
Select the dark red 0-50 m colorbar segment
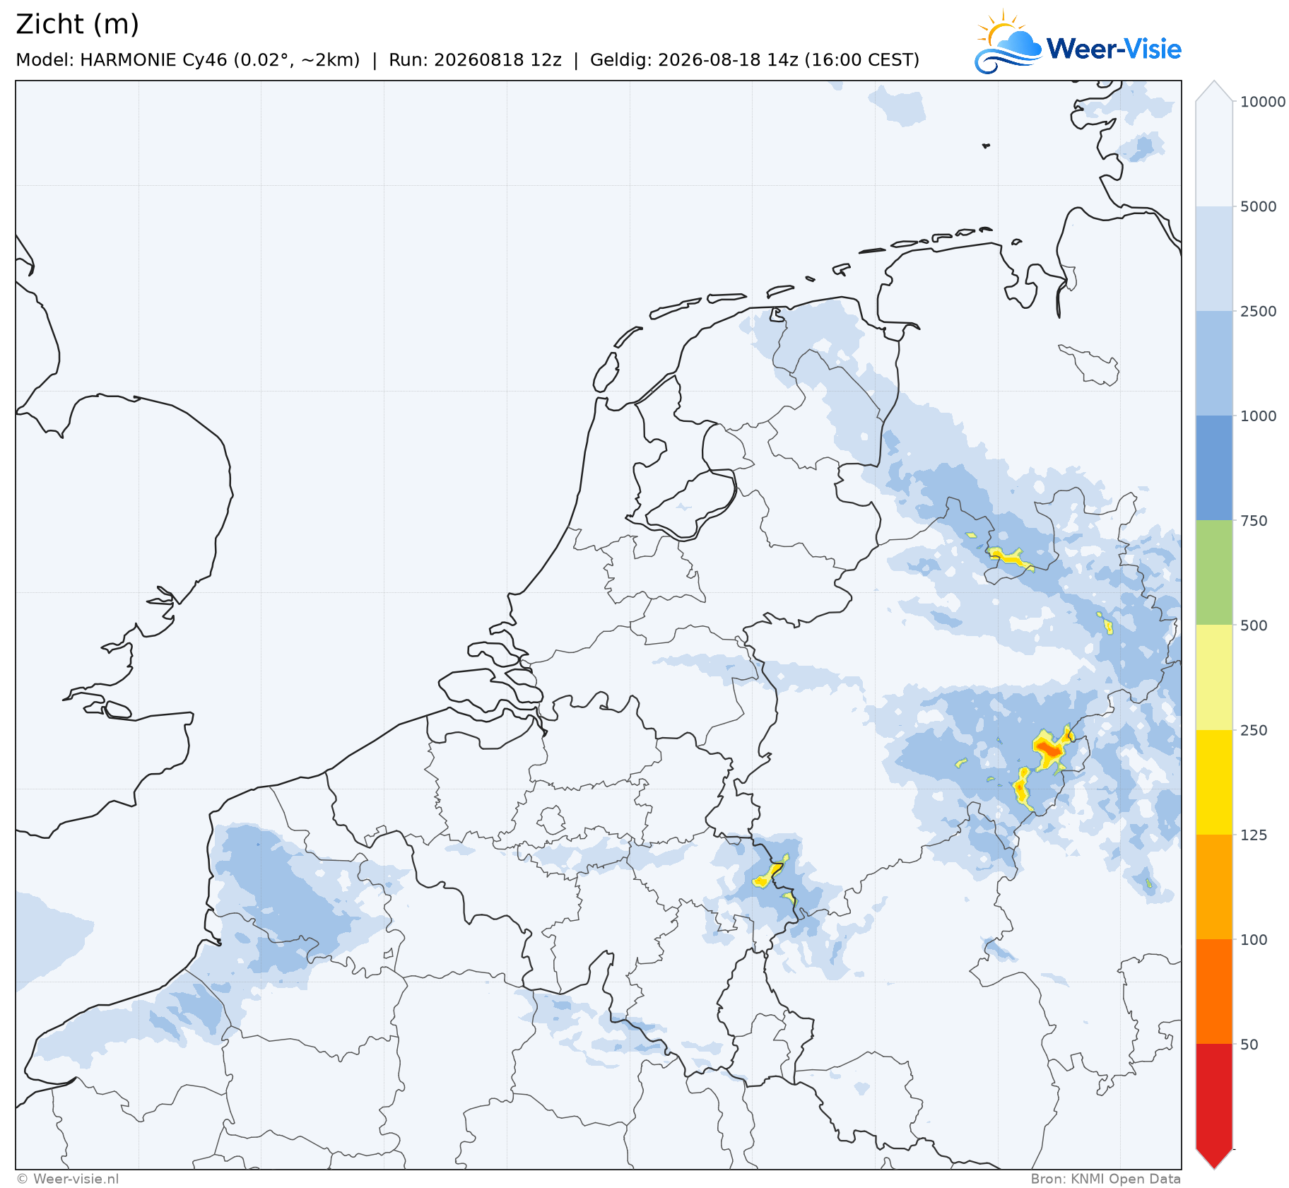(1214, 1096)
